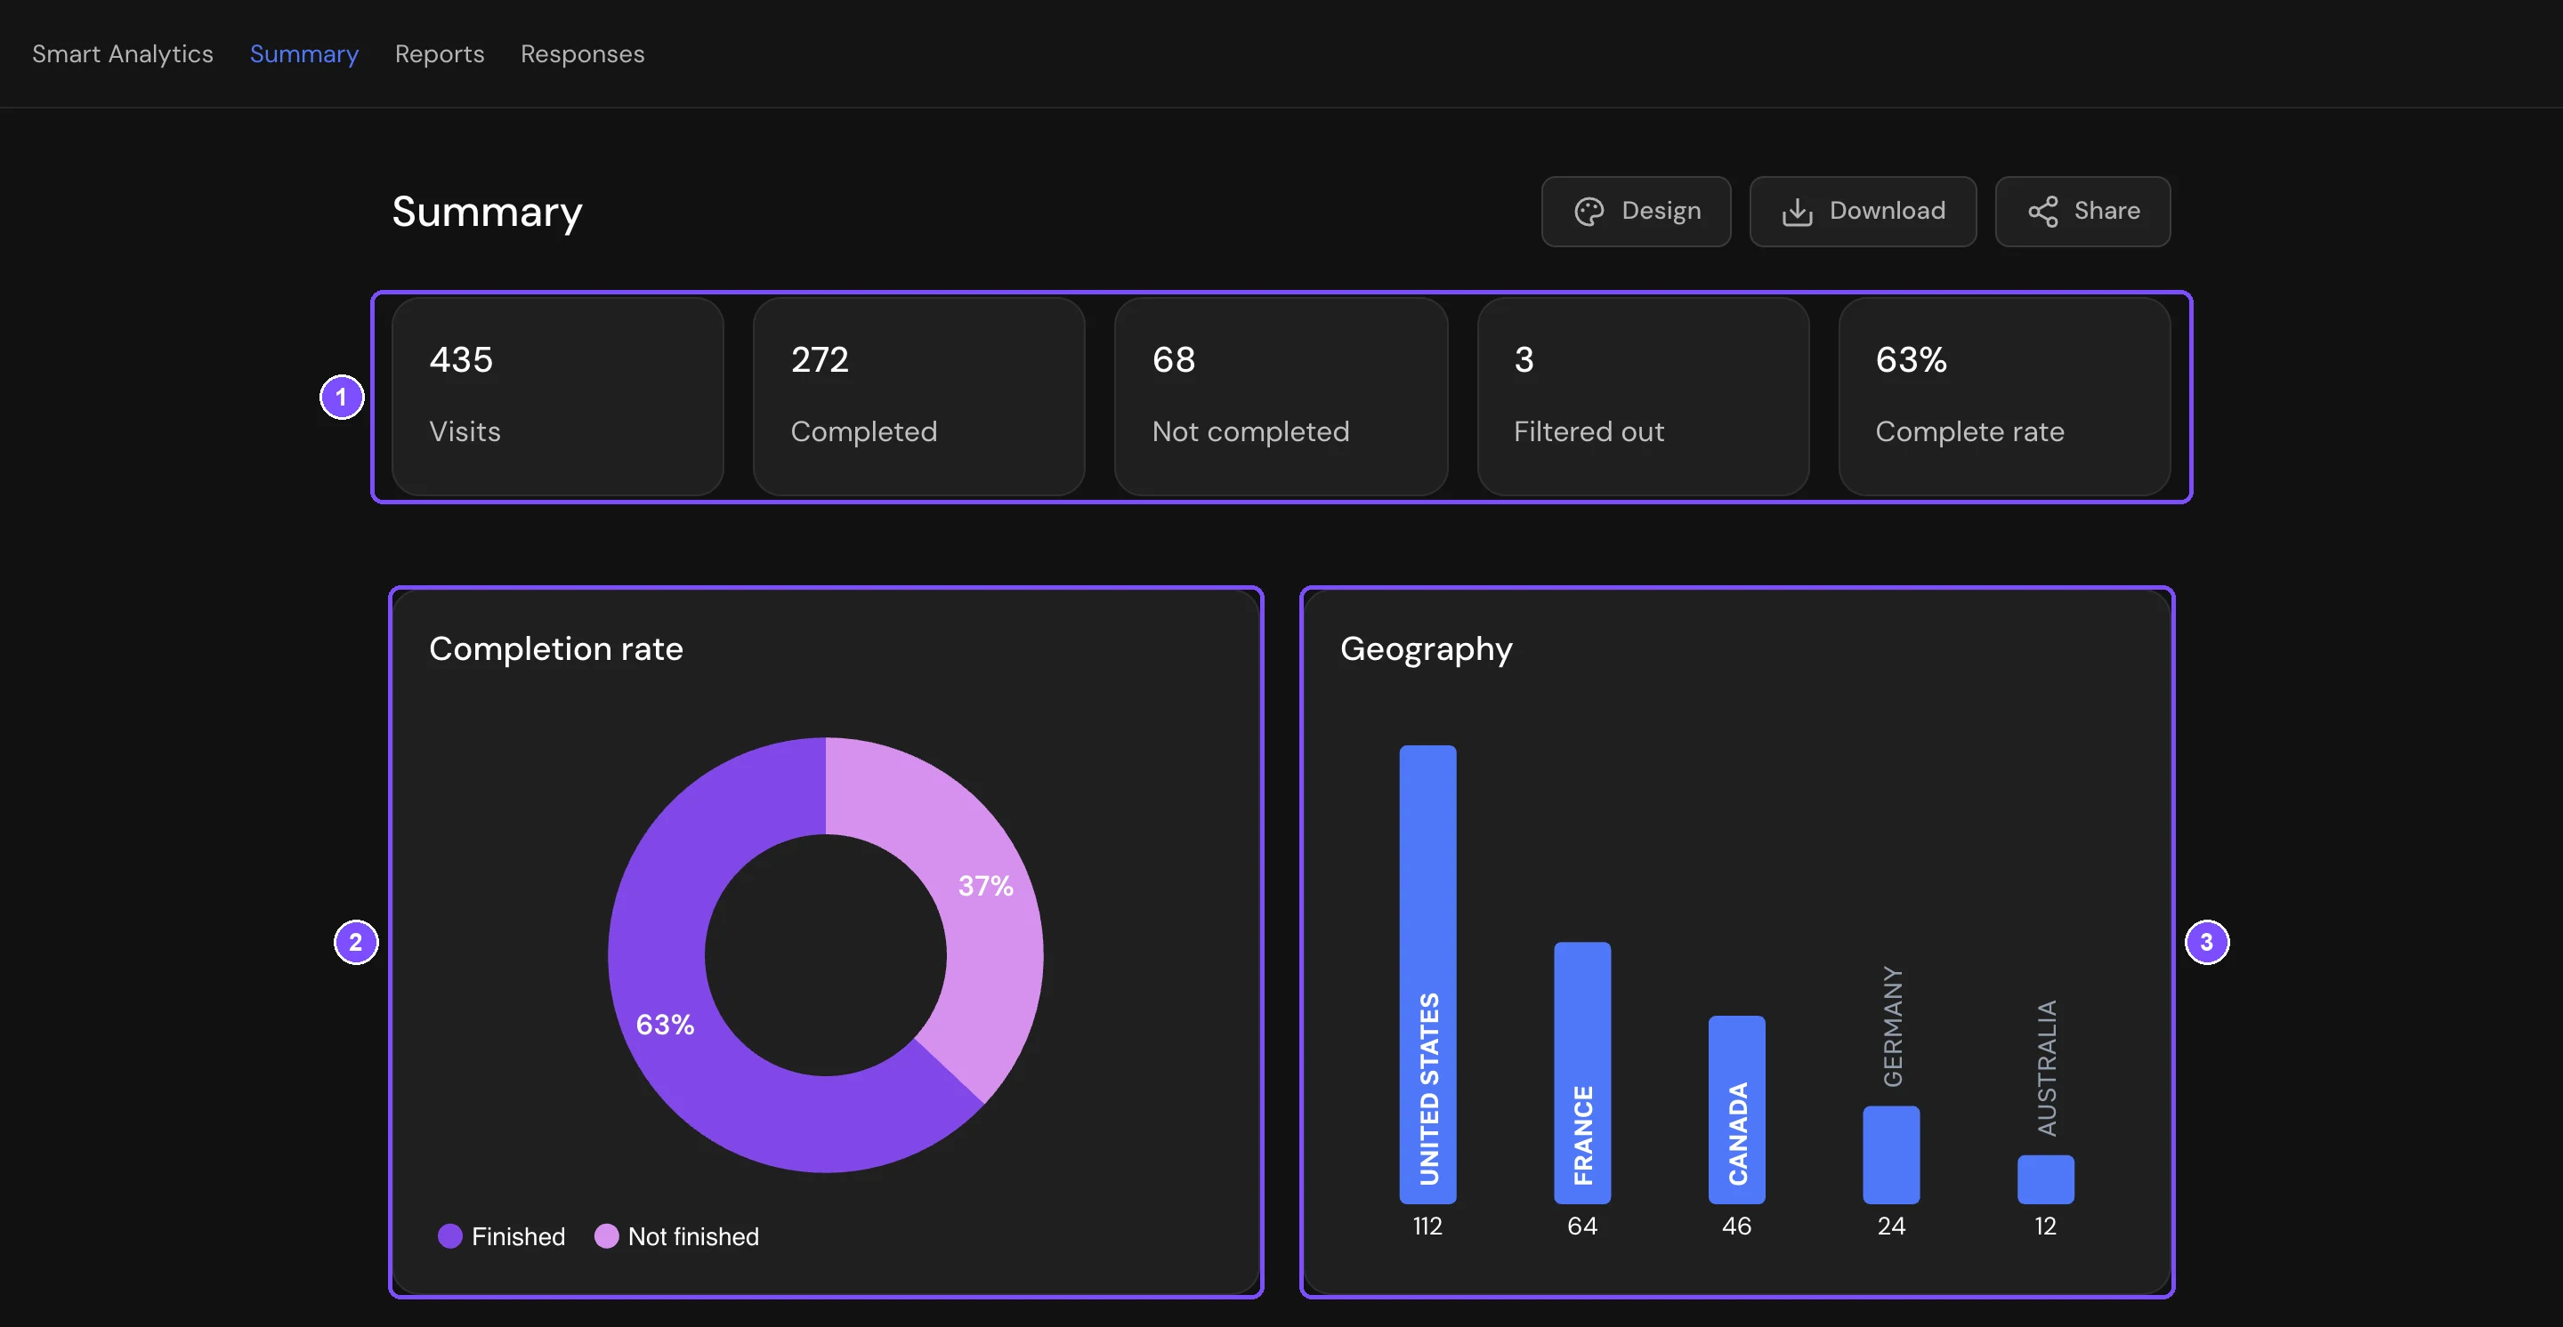Screen dimensions: 2563x1327
Task: Select the 3 Filtered out card
Action: tap(1643, 396)
